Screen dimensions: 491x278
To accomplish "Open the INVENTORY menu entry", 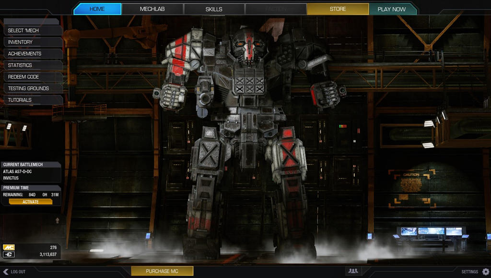I will (x=33, y=42).
